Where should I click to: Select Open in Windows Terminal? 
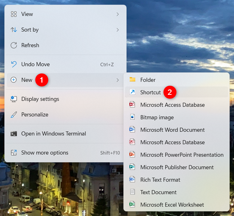click(x=66, y=133)
